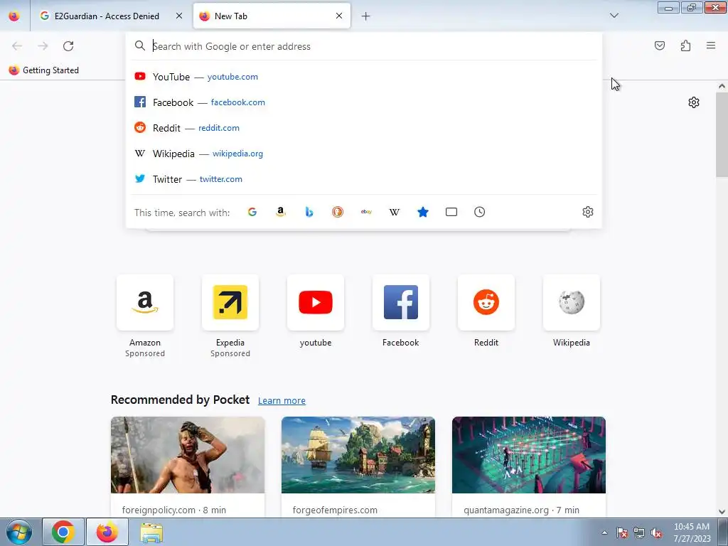The image size is (728, 546).
Task: Open the Save to Pocket icon
Action: (x=660, y=45)
